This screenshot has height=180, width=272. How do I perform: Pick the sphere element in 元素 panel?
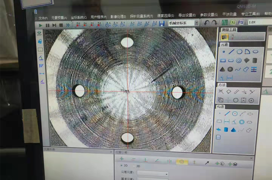[x=230, y=69]
